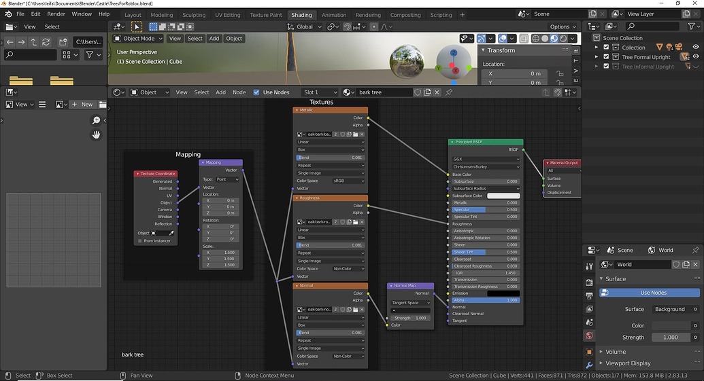Go forward in the file browser
Screen dimensions: 704x381
point(21,42)
